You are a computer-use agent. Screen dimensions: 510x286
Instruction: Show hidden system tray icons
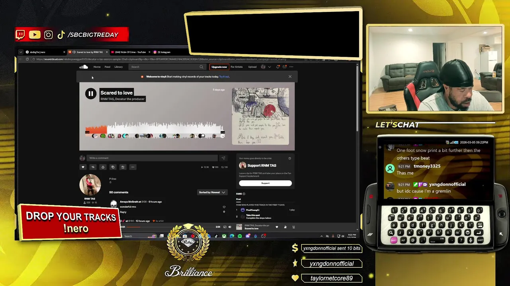coord(322,236)
